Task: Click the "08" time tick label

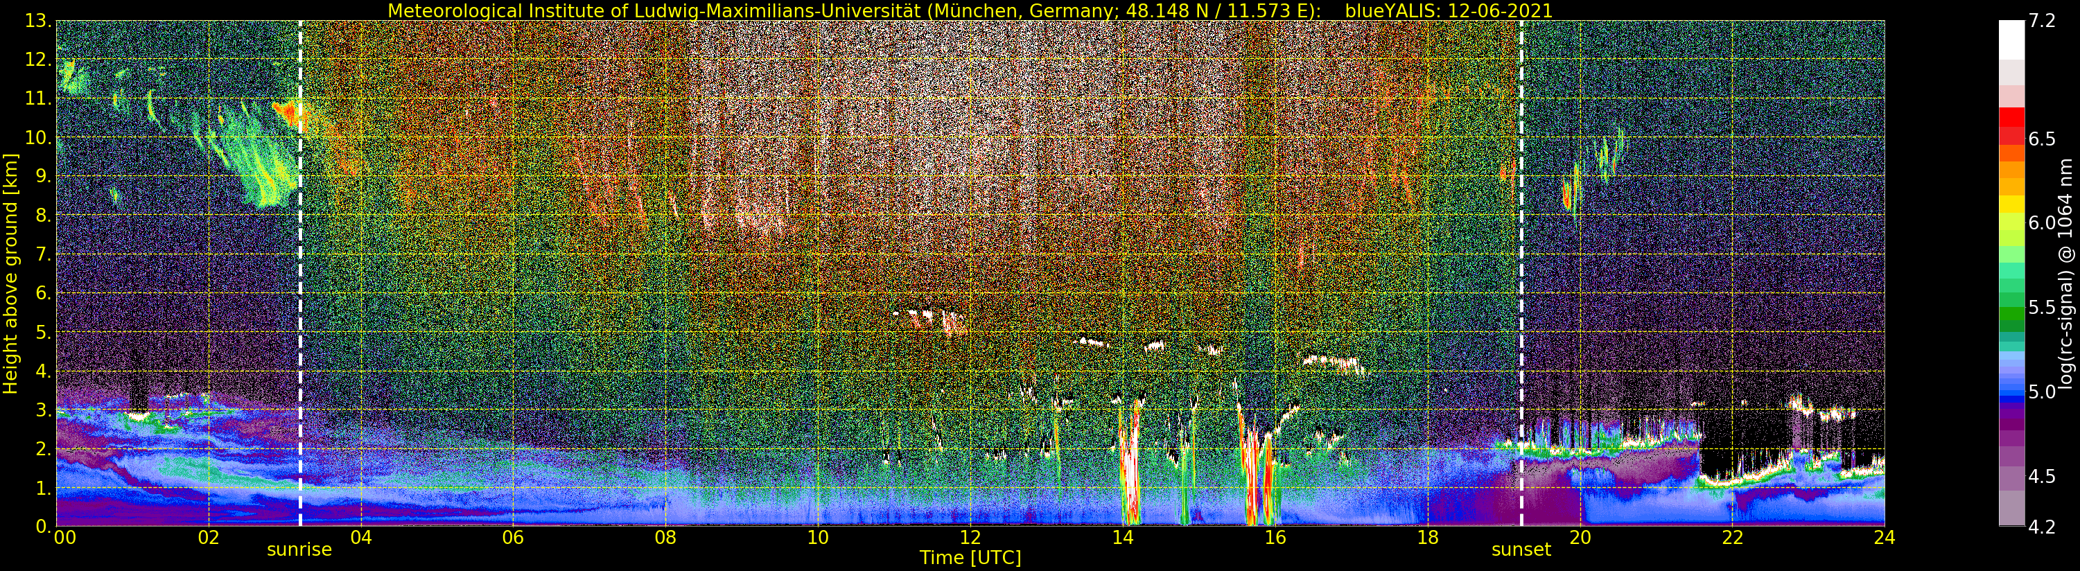Action: click(665, 537)
